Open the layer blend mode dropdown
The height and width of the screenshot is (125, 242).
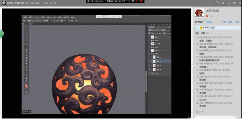pos(153,30)
